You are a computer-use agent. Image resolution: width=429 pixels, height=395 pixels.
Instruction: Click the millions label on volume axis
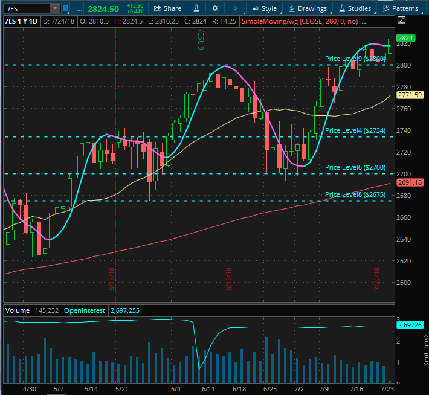tap(426, 350)
